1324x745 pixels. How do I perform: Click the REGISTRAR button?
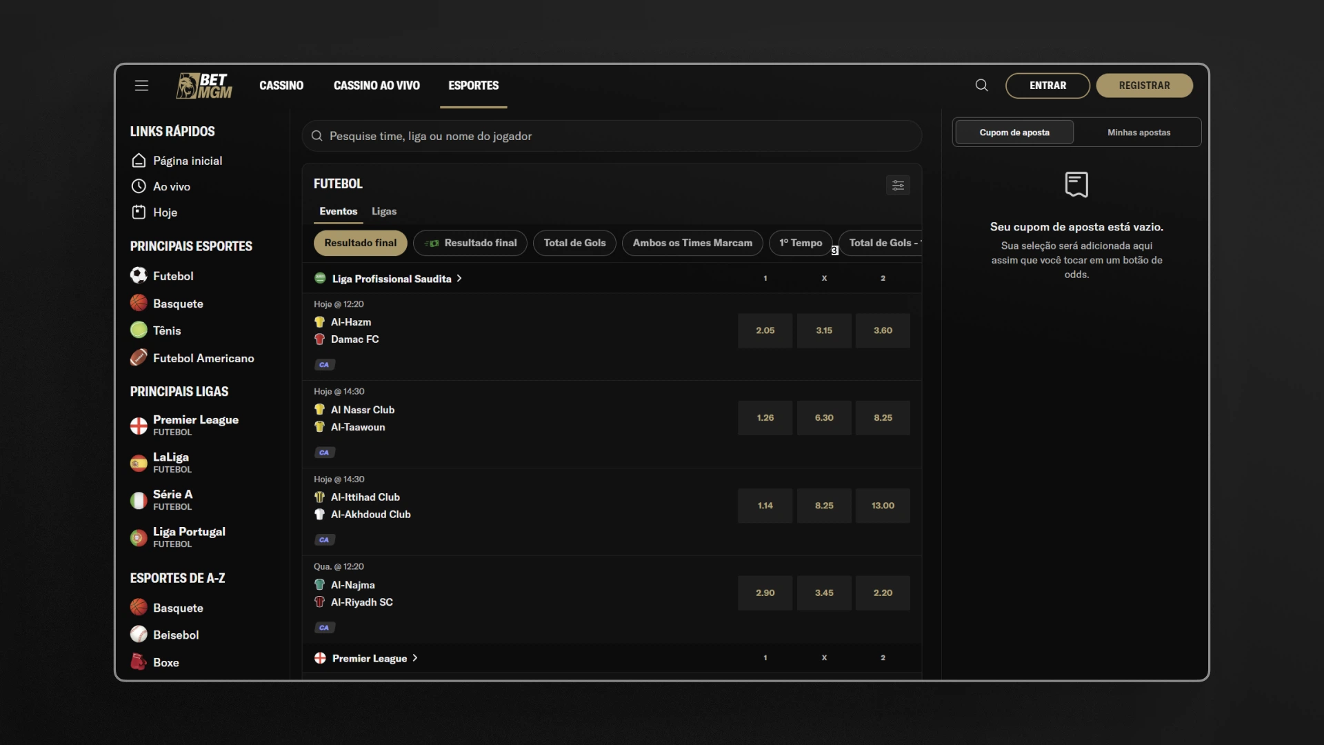click(1144, 86)
